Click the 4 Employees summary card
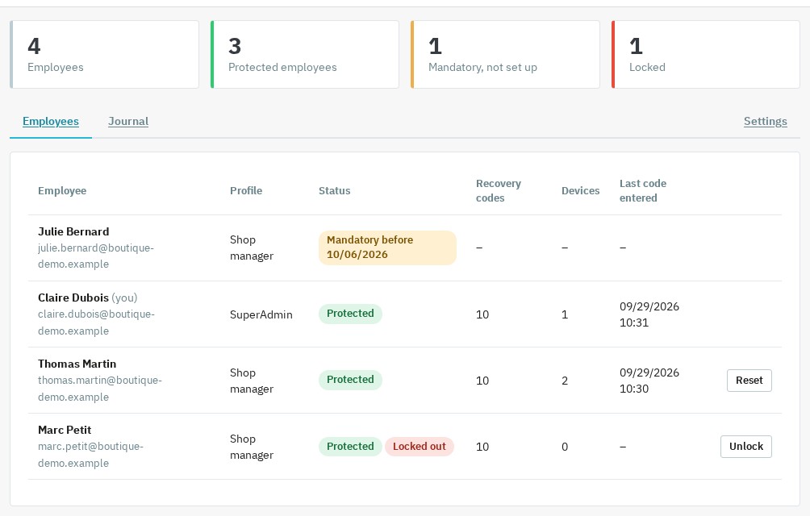 (104, 54)
